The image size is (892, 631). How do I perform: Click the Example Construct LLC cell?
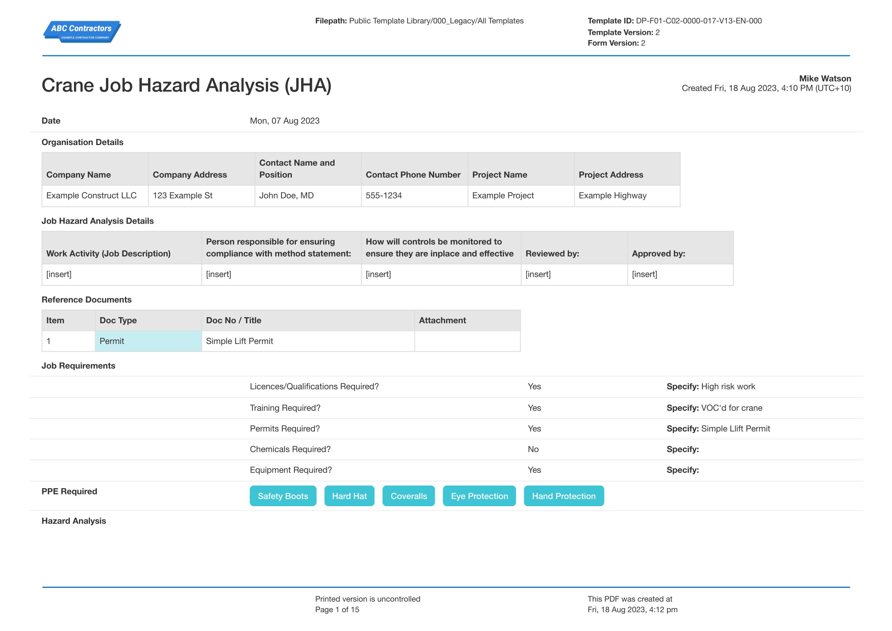(95, 195)
